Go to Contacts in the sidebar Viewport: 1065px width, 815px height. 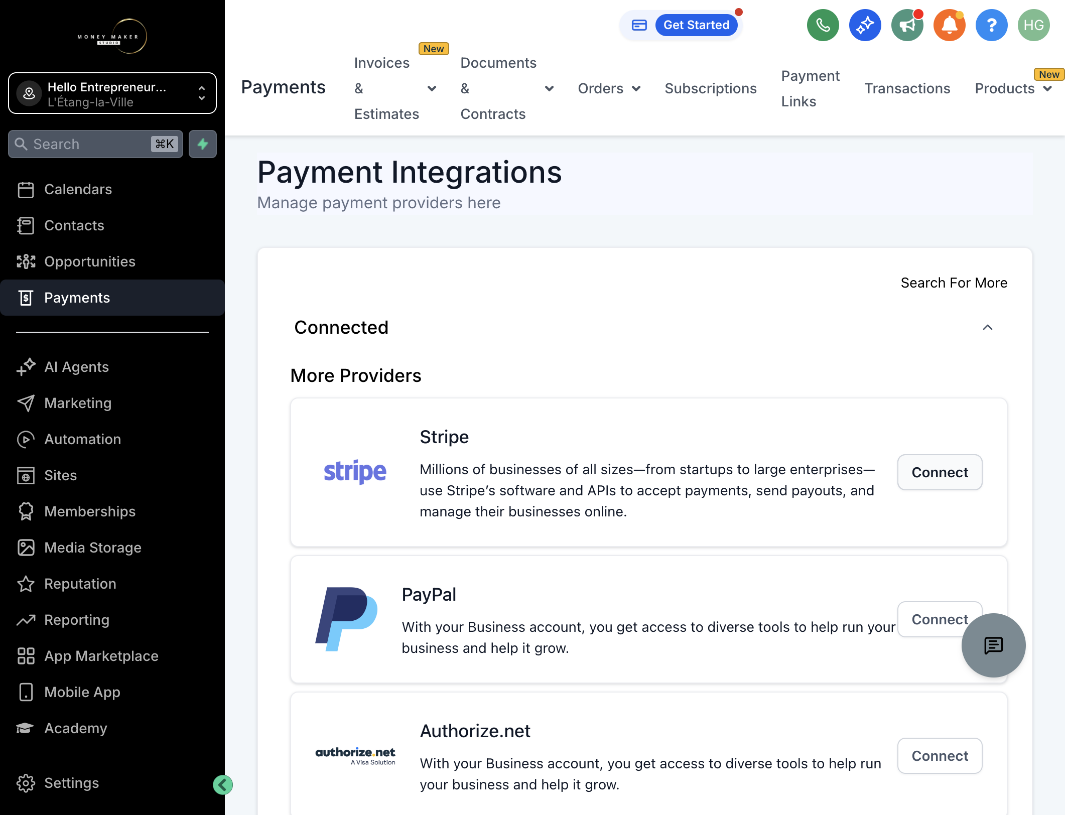(x=112, y=225)
